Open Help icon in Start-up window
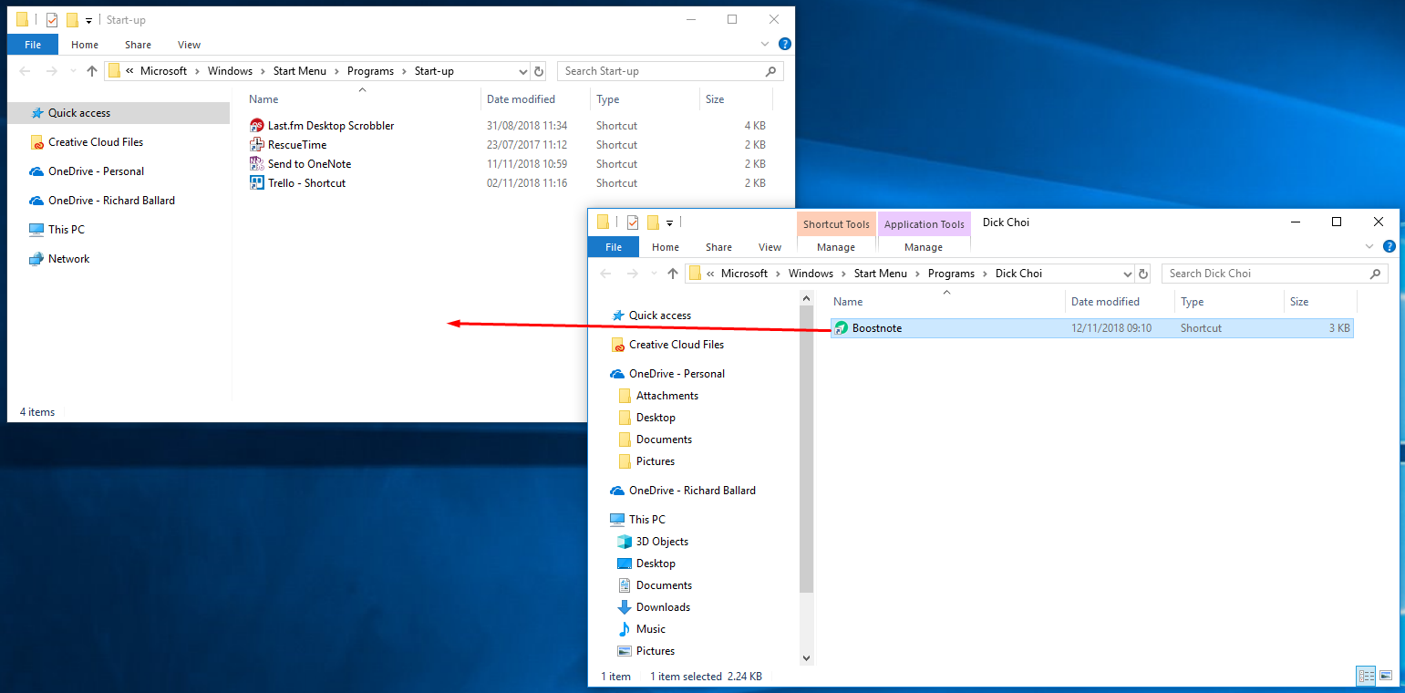Viewport: 1405px width, 693px height. tap(785, 44)
